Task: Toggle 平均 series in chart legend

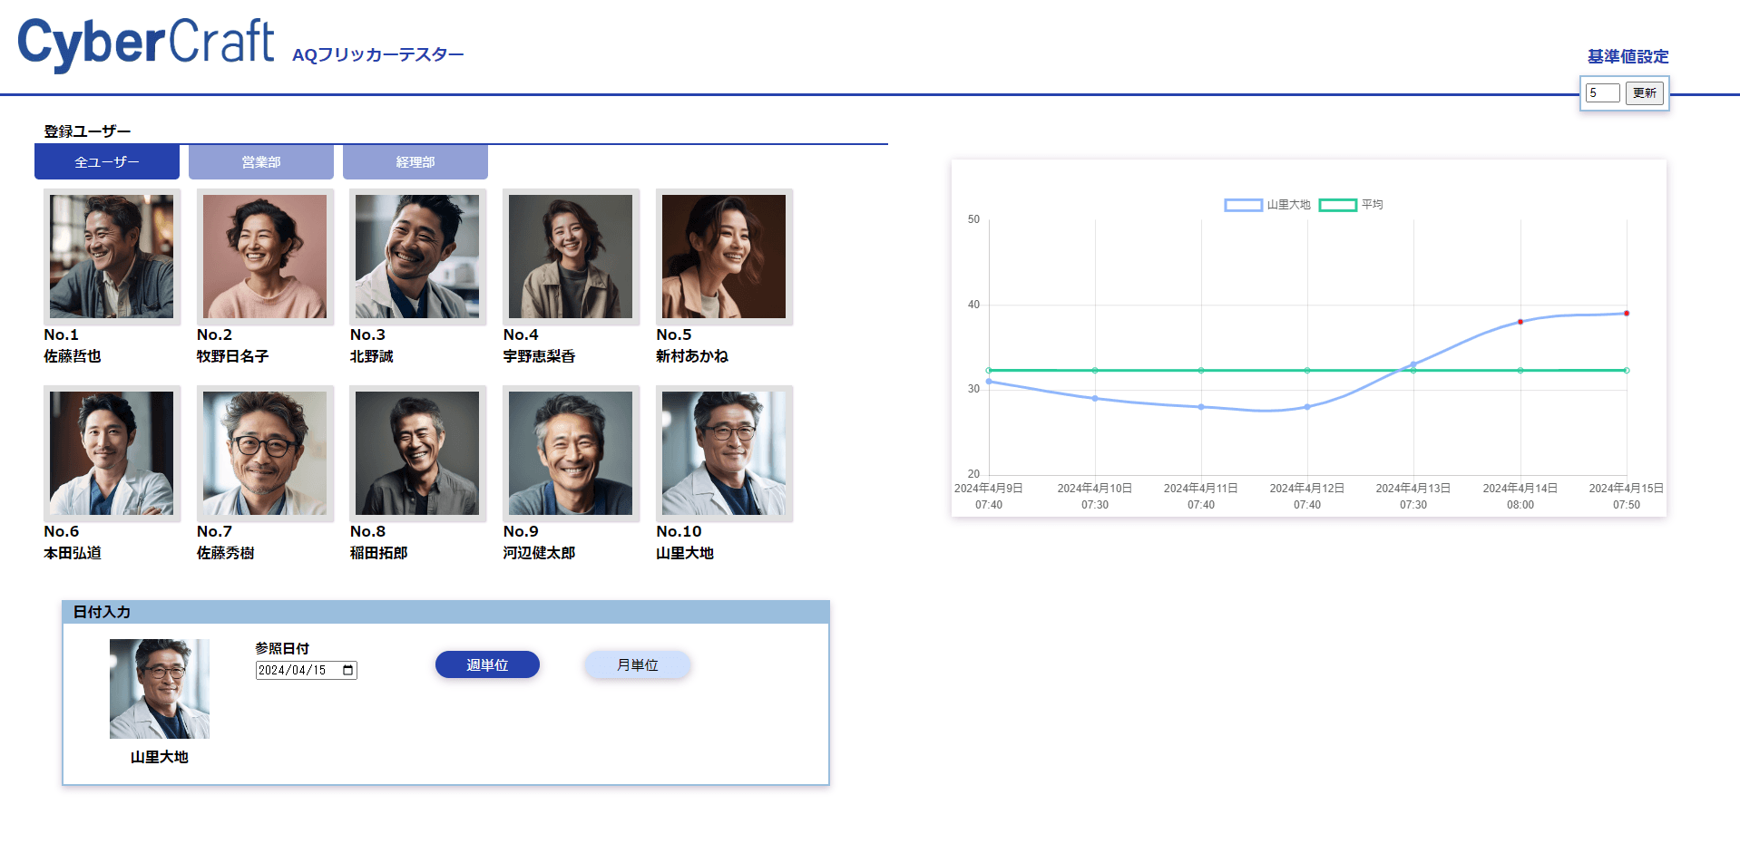Action: tap(1351, 205)
